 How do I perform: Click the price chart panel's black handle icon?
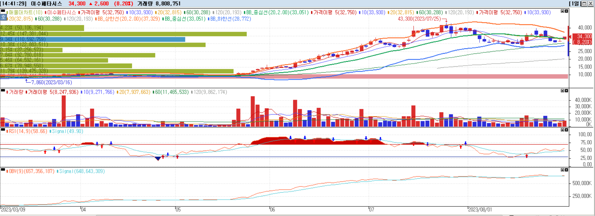click(3, 11)
